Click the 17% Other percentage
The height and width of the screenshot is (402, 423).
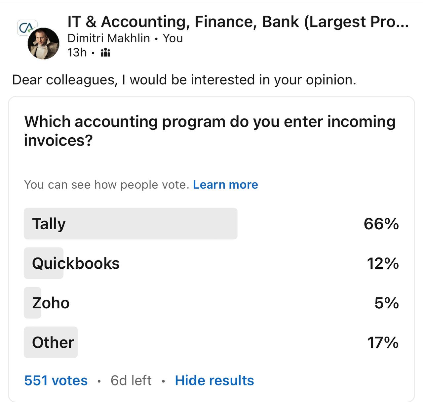click(383, 343)
